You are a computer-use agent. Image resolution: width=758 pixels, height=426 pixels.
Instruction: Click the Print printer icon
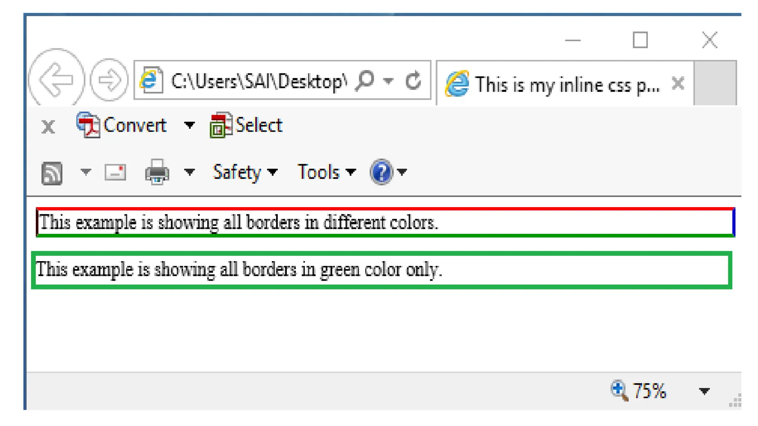(157, 172)
